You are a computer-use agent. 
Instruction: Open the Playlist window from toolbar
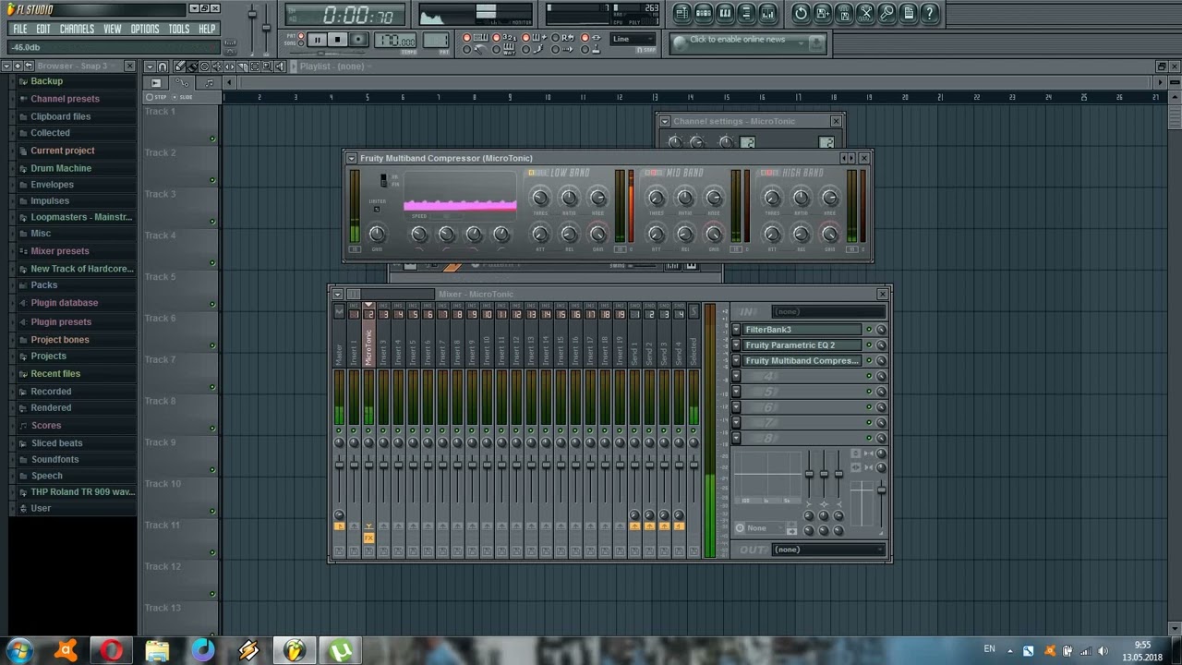point(682,13)
